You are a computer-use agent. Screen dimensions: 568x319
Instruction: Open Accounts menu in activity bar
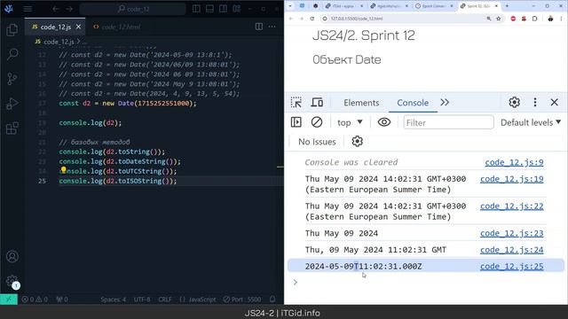(x=12, y=256)
